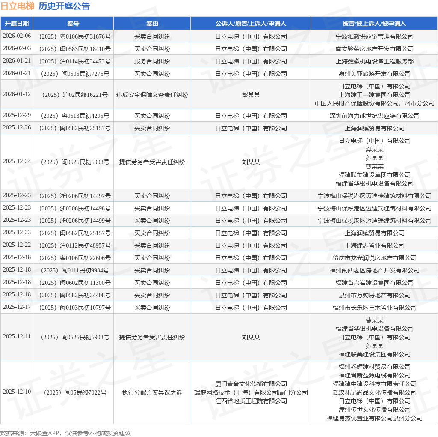Viewport: 438px width, 437px height.
Task: Click the 数据来源 天眼查APP footer note
Action: coord(65,433)
